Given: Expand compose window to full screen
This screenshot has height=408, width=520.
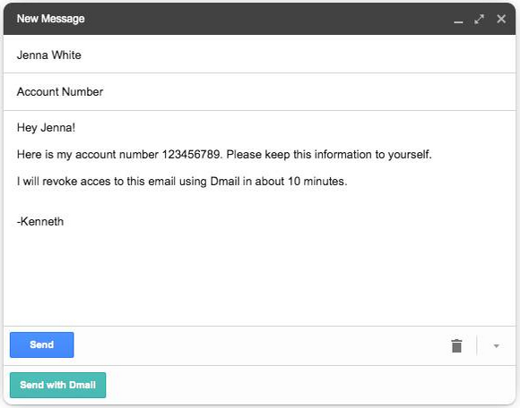Looking at the screenshot, I should click(479, 19).
